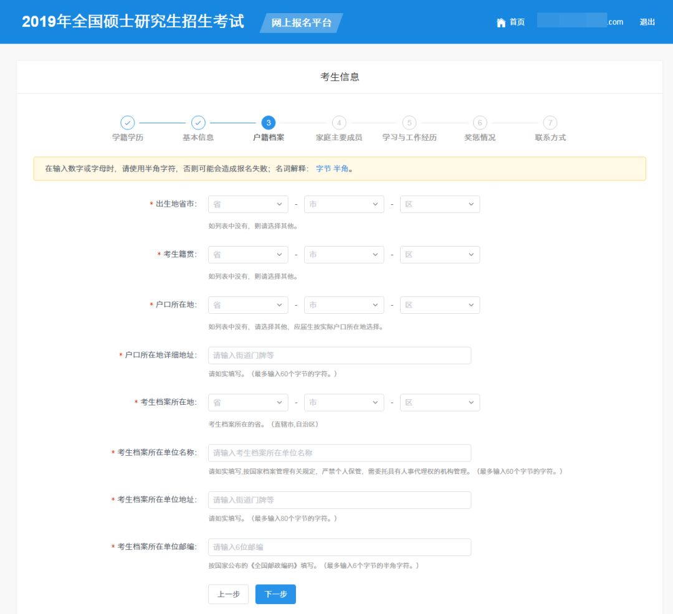Click step 3 circle for 户籍档案
This screenshot has width=673, height=614.
click(269, 123)
